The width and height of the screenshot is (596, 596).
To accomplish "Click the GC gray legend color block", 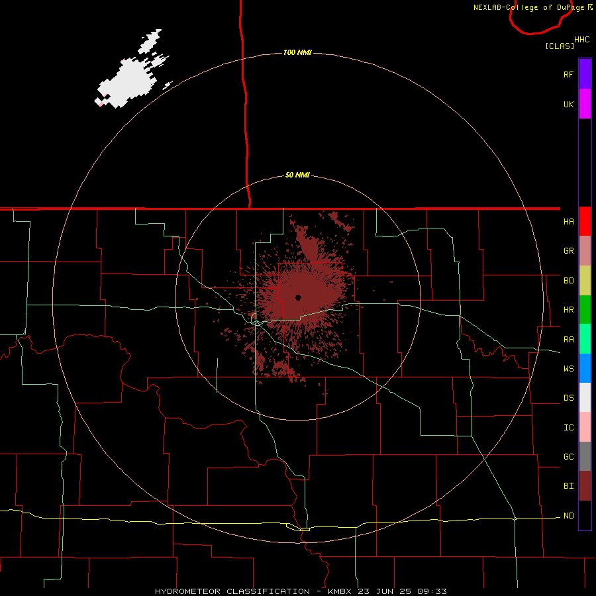I will [585, 456].
